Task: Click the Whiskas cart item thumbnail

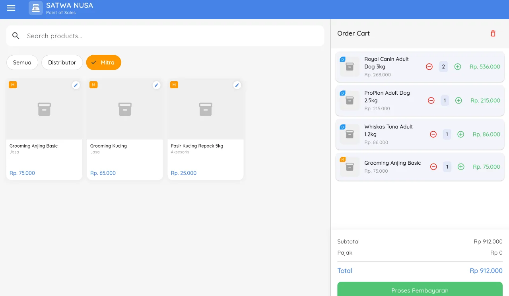Action: 350,134
